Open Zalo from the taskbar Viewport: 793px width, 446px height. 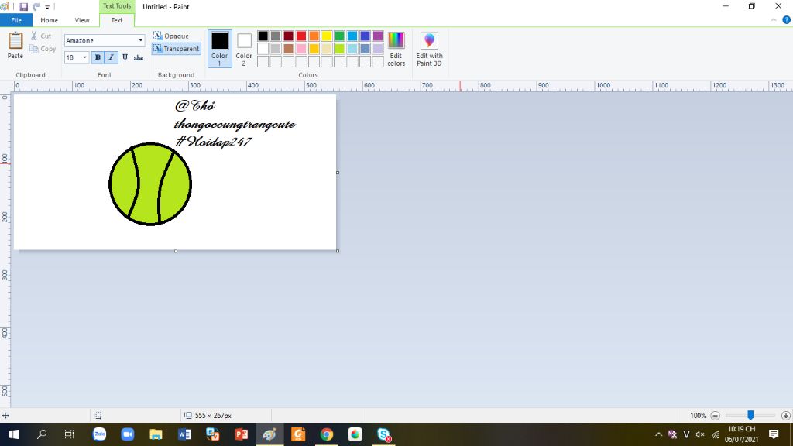tap(100, 434)
